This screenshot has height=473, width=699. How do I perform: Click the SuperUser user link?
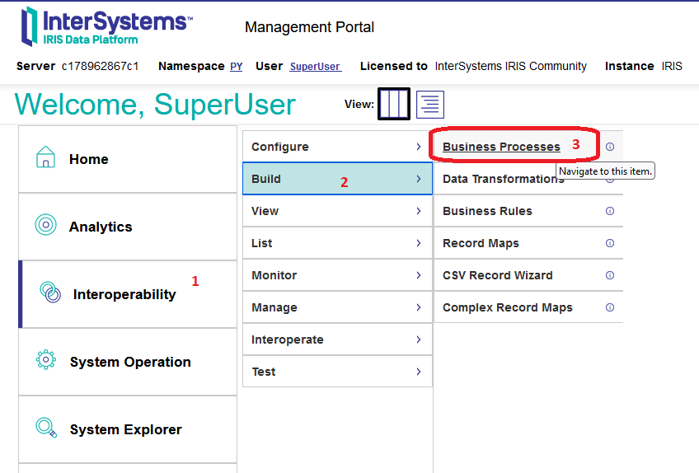point(315,67)
